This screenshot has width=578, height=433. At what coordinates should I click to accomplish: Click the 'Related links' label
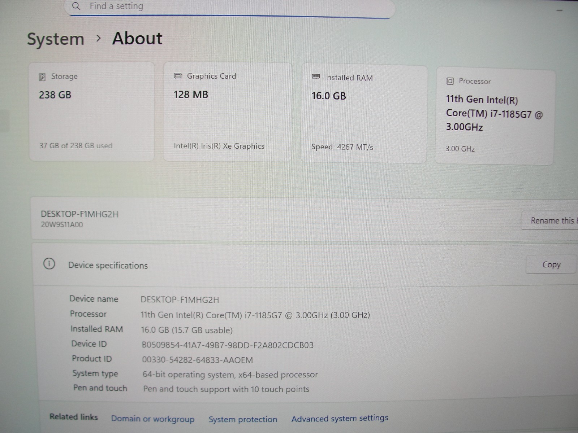(74, 417)
